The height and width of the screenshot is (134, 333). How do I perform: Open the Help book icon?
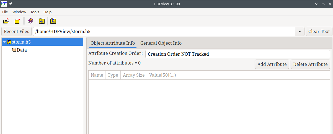tap(30, 21)
